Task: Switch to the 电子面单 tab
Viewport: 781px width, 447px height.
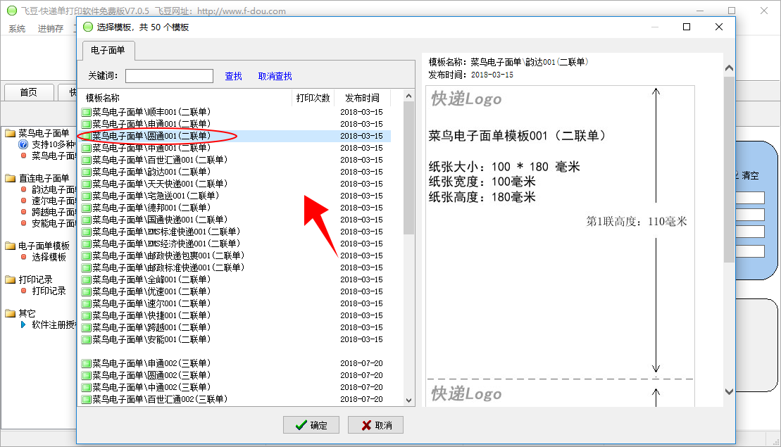Action: pos(108,50)
